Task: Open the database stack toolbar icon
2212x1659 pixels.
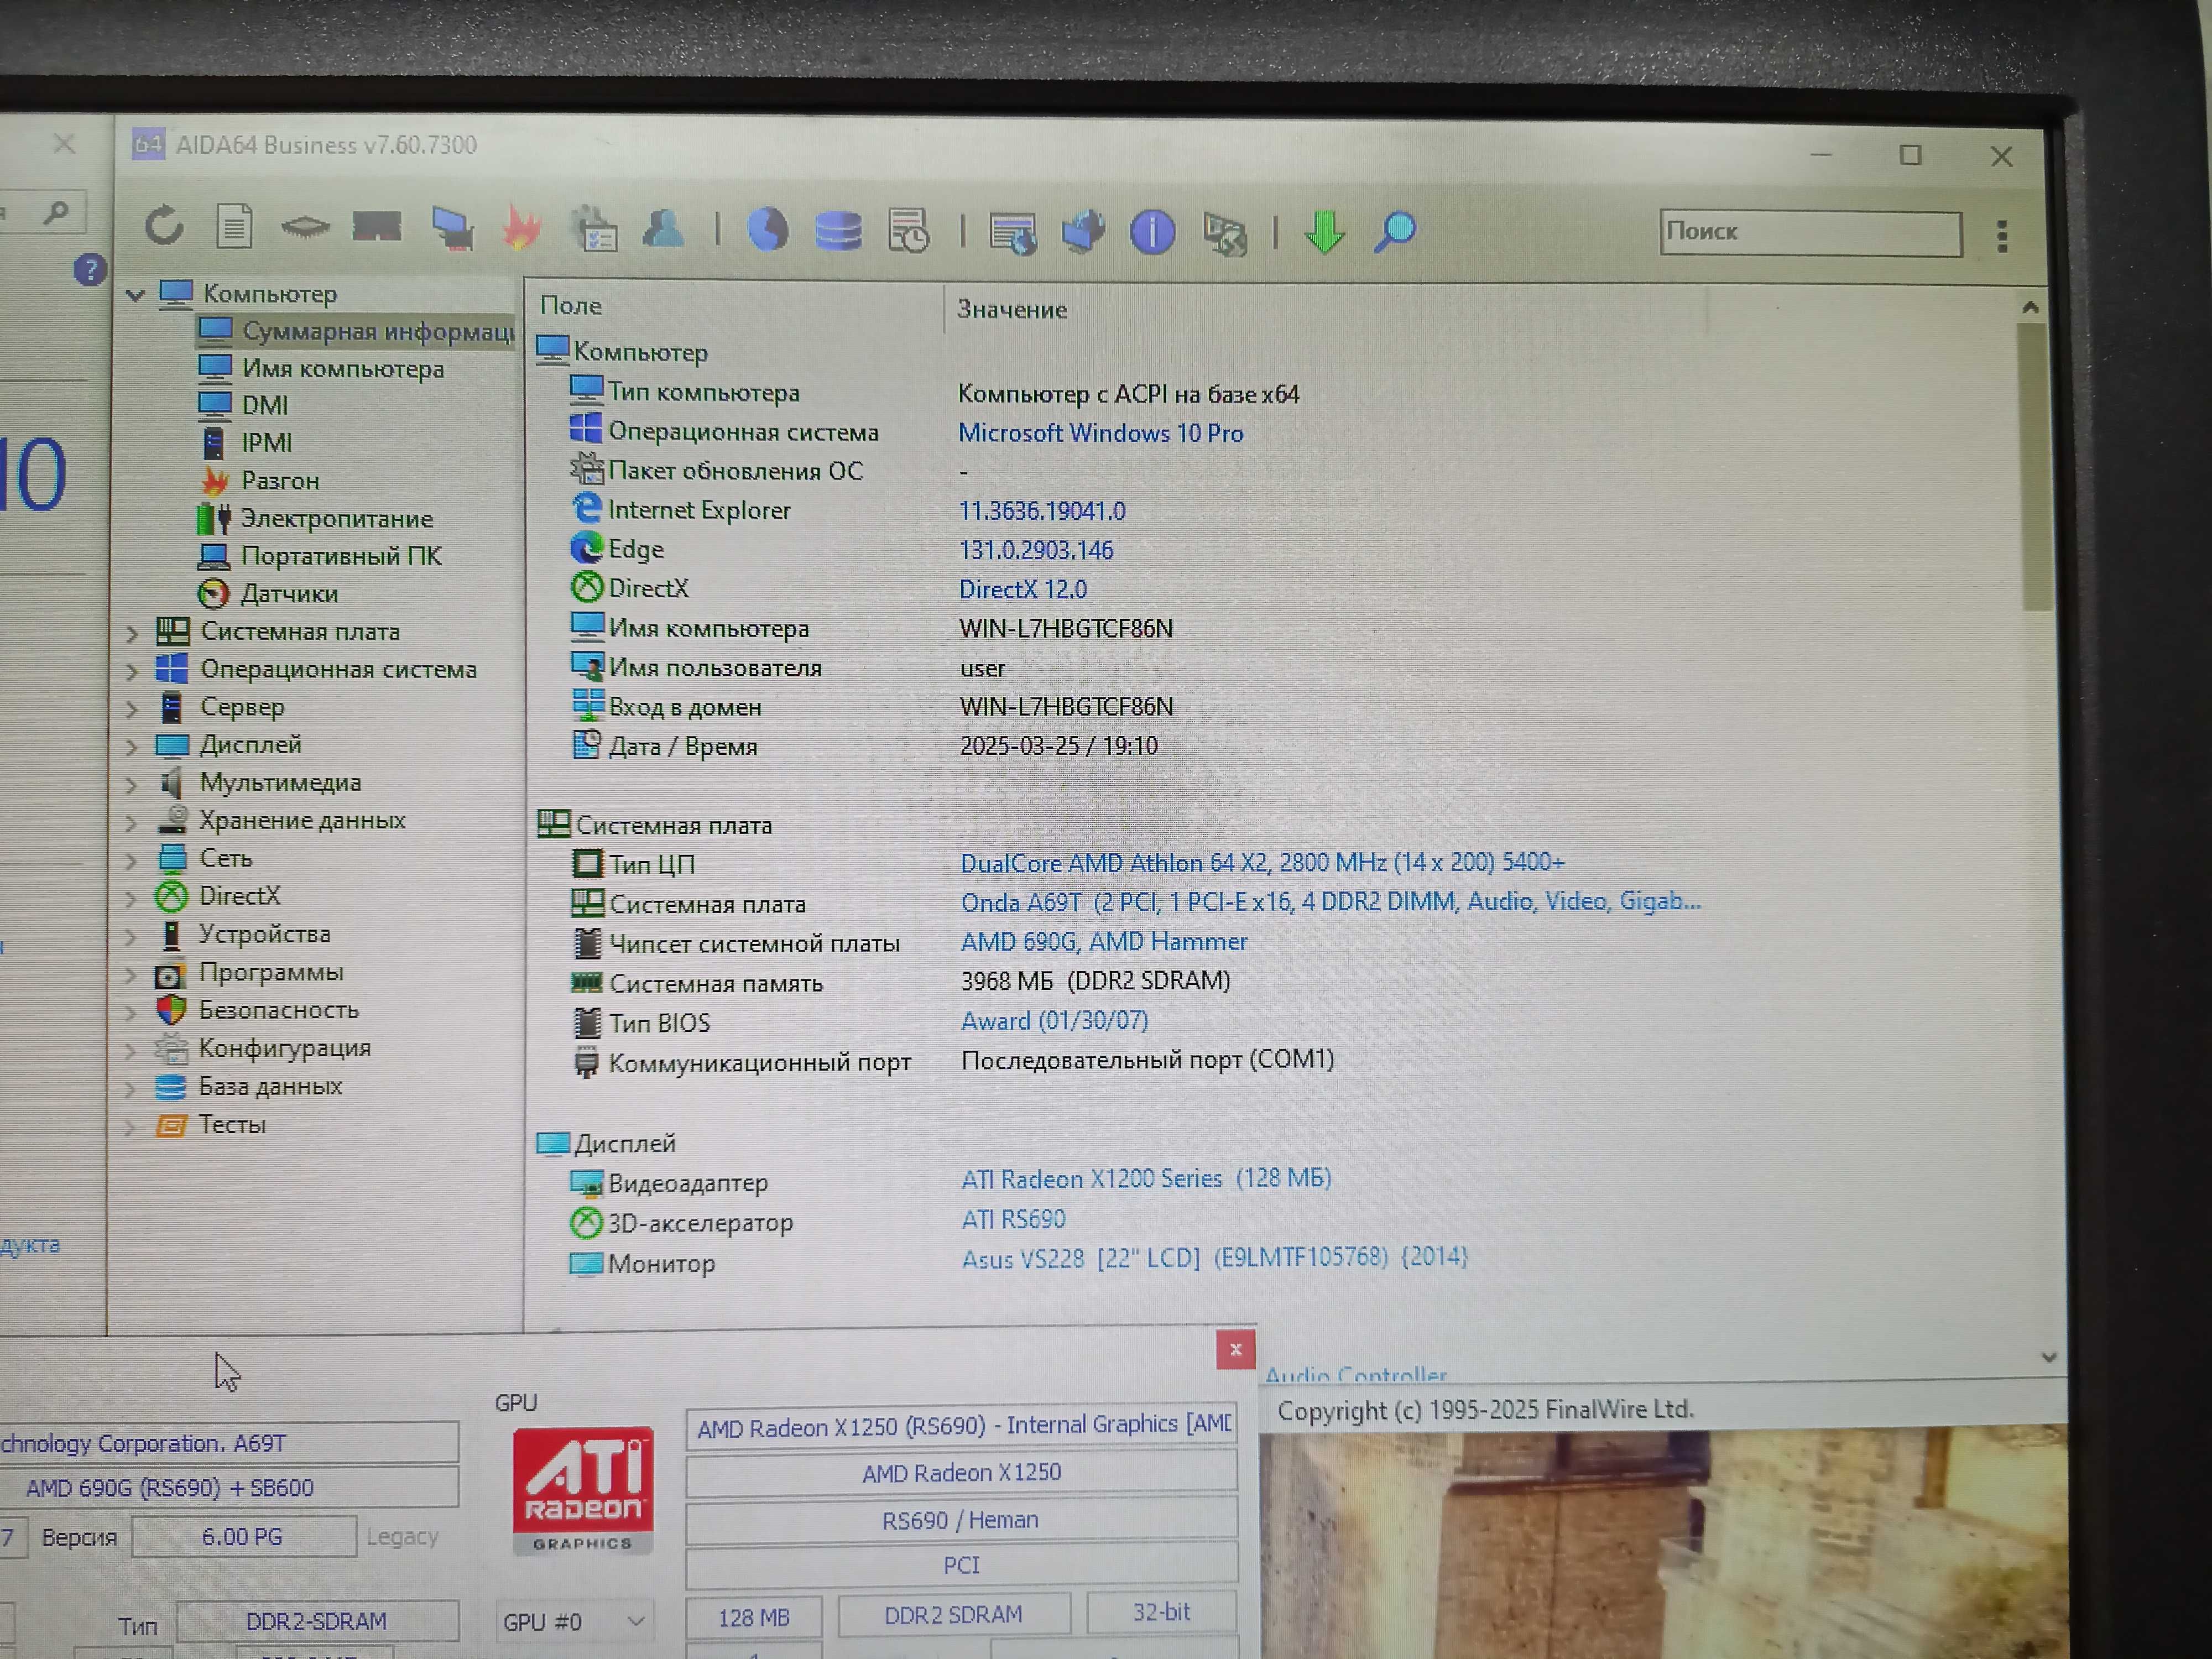Action: 838,231
